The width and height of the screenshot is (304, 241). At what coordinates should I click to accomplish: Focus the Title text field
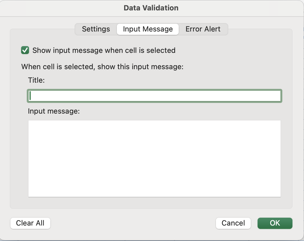(x=154, y=96)
